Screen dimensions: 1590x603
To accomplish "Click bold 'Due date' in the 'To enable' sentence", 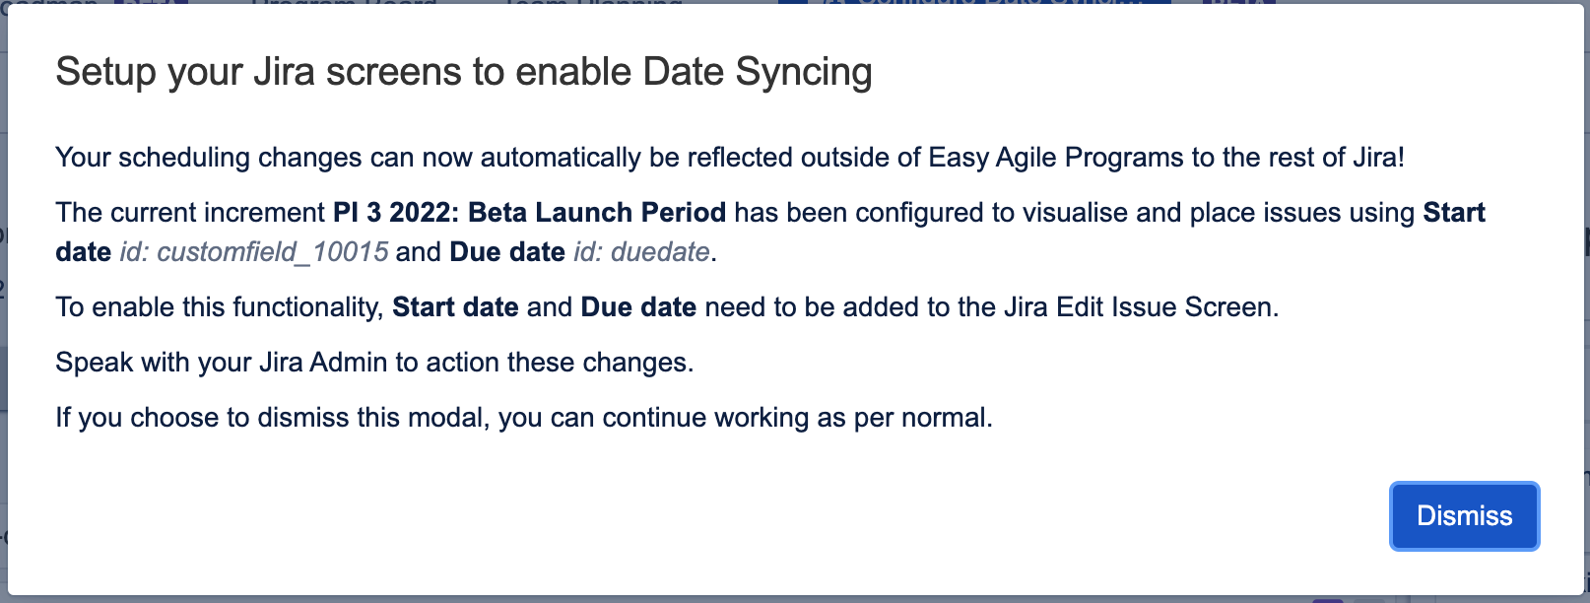I will [x=638, y=307].
